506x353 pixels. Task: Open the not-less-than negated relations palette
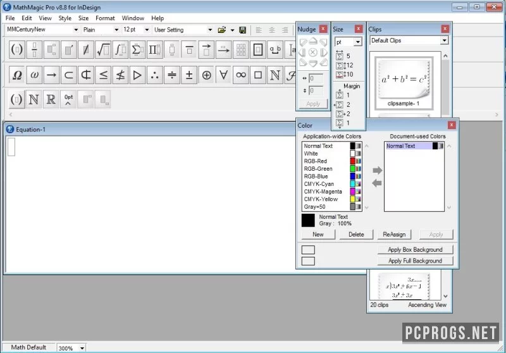pyautogui.click(x=120, y=75)
